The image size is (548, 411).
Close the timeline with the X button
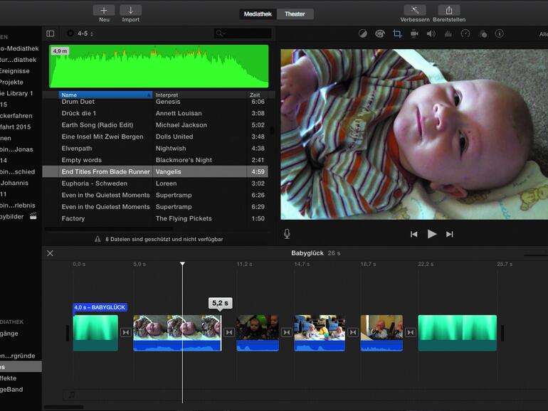pyautogui.click(x=50, y=253)
